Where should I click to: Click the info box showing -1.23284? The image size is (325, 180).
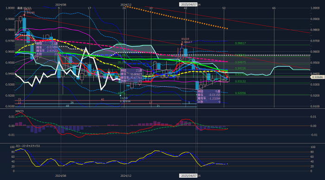click(x=209, y=96)
